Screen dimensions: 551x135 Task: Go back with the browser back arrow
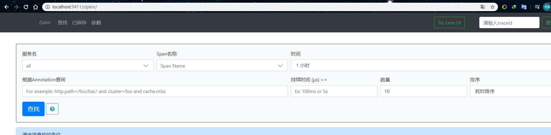click(x=6, y=7)
